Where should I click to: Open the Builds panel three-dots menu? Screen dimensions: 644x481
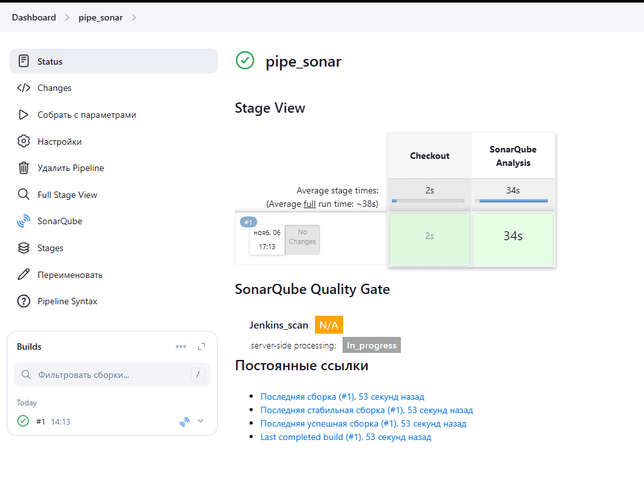click(x=181, y=346)
